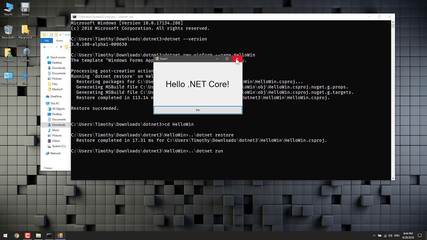Viewport: 427px width, 240px height.
Task: Close the command prompt window
Action: click(390, 17)
